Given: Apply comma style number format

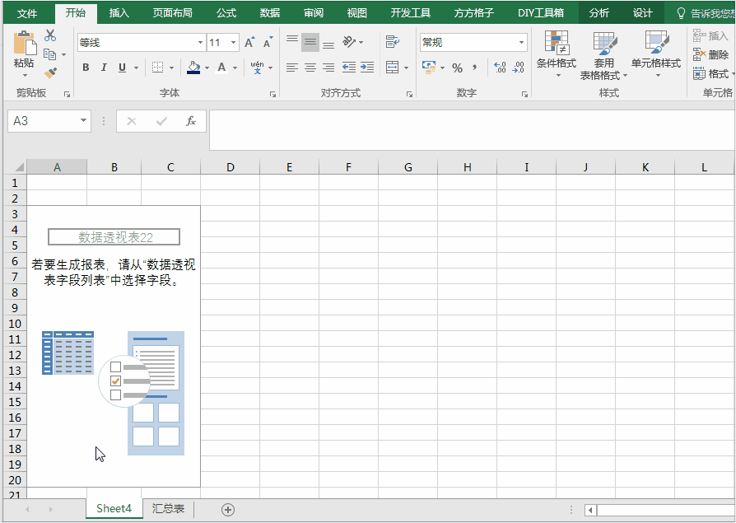Looking at the screenshot, I should click(475, 68).
